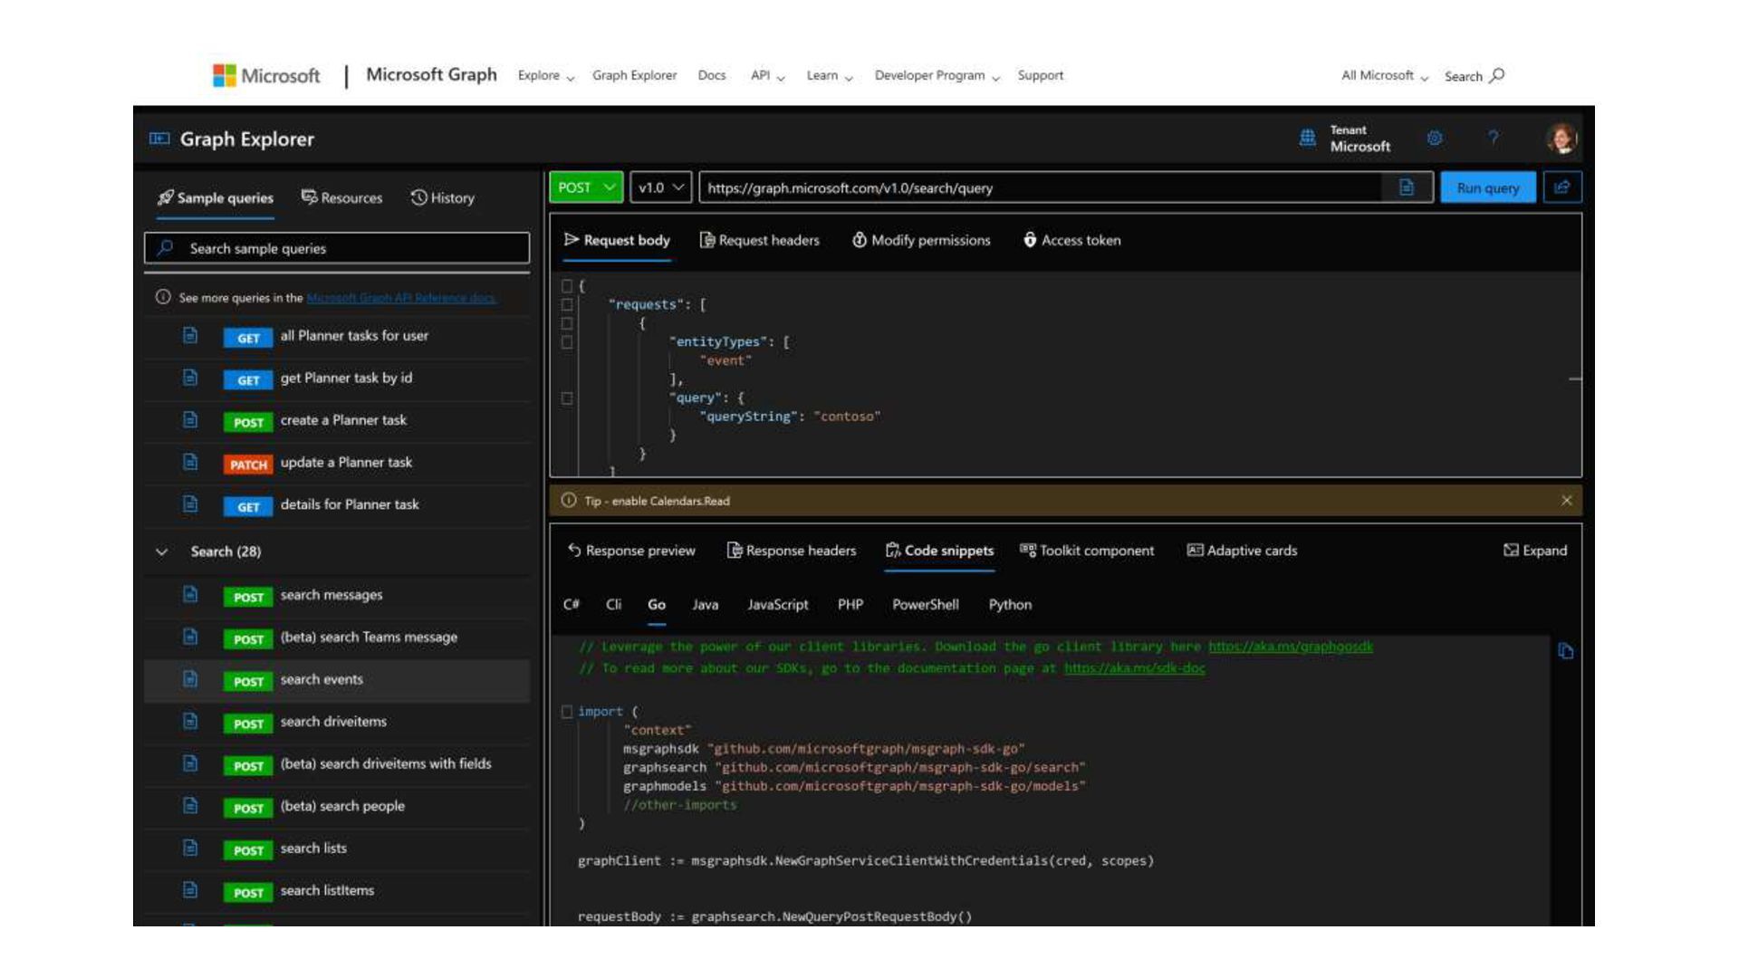Open the All Microsoft dropdown
Viewport: 1739px width, 978px height.
tap(1385, 76)
